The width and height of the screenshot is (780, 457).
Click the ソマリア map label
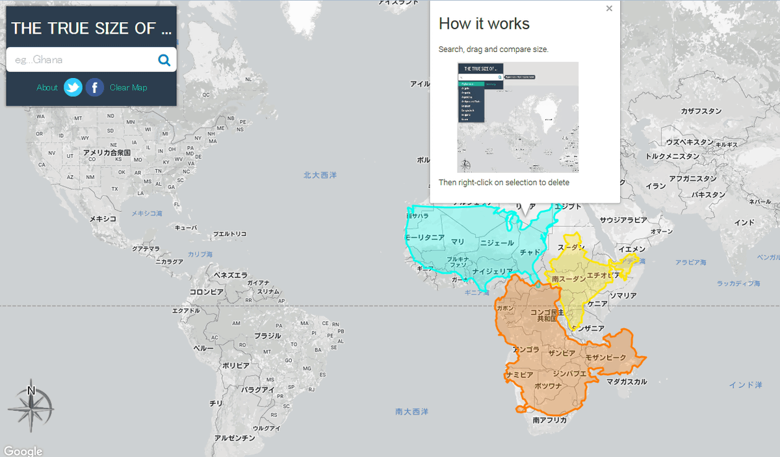click(623, 295)
